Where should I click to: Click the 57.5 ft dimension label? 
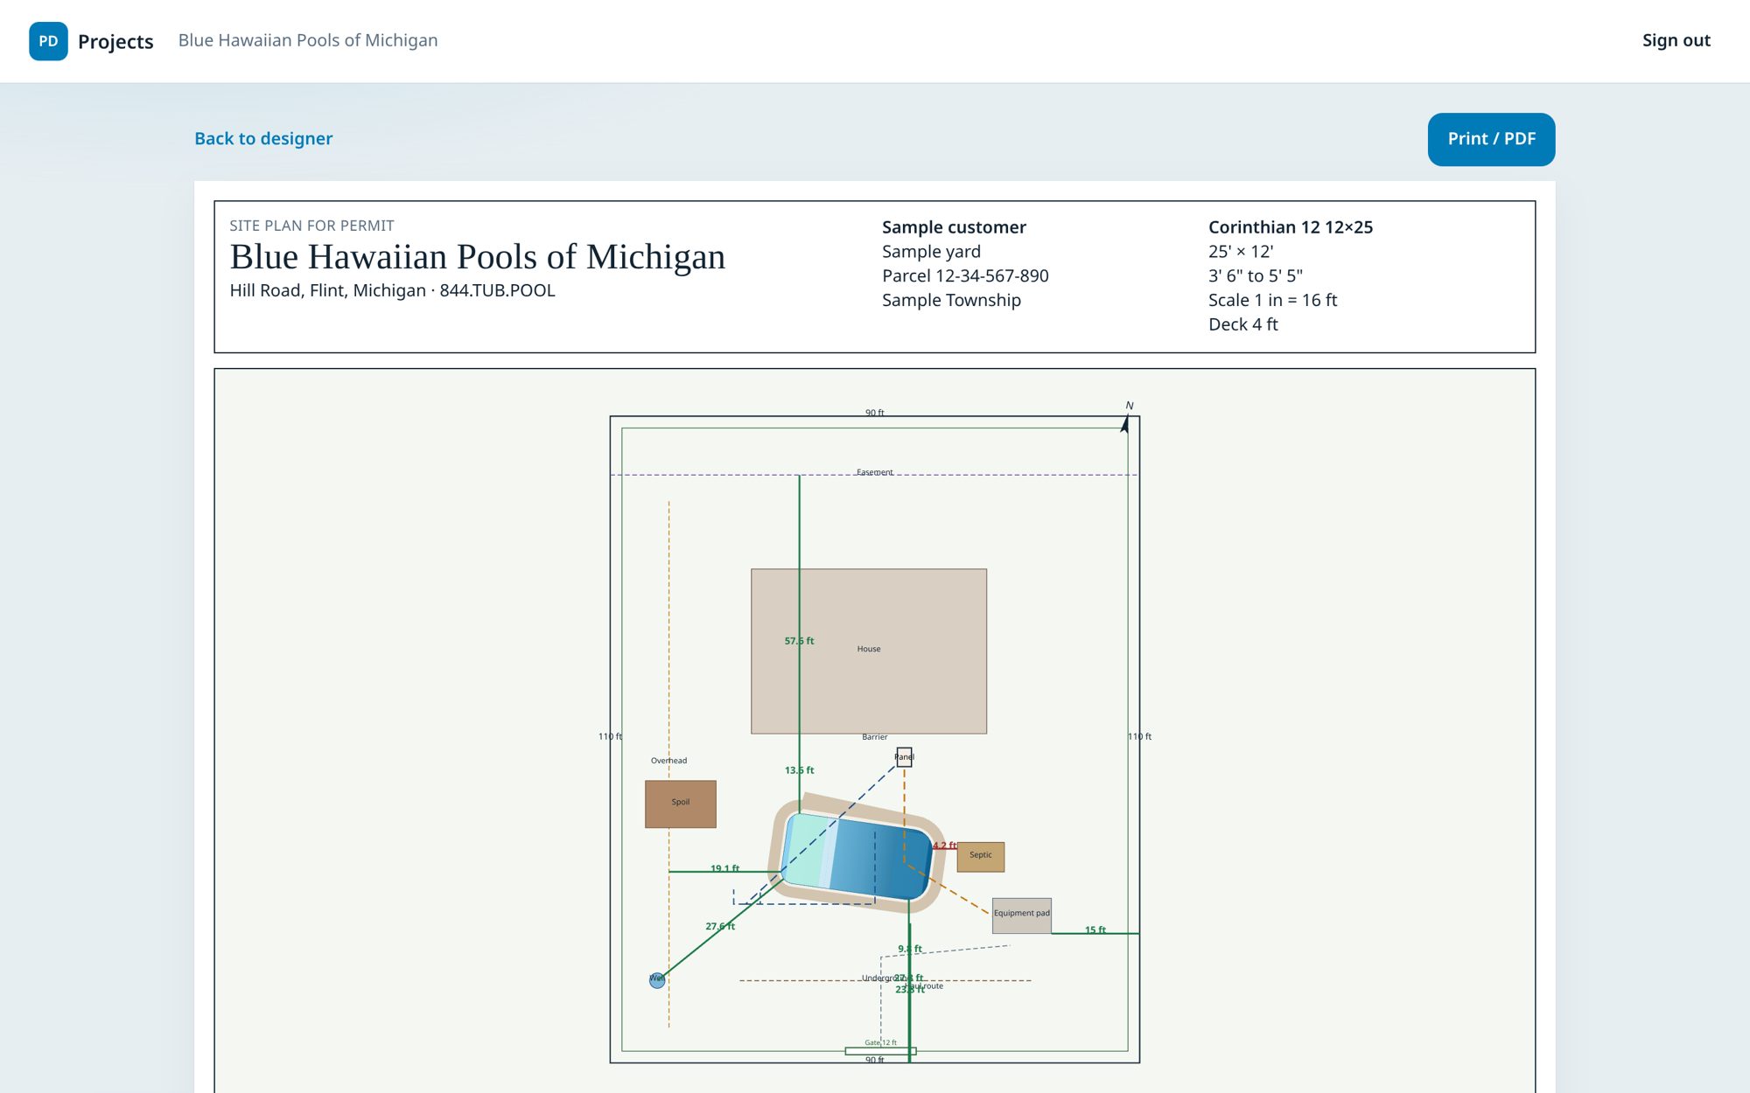pyautogui.click(x=799, y=641)
